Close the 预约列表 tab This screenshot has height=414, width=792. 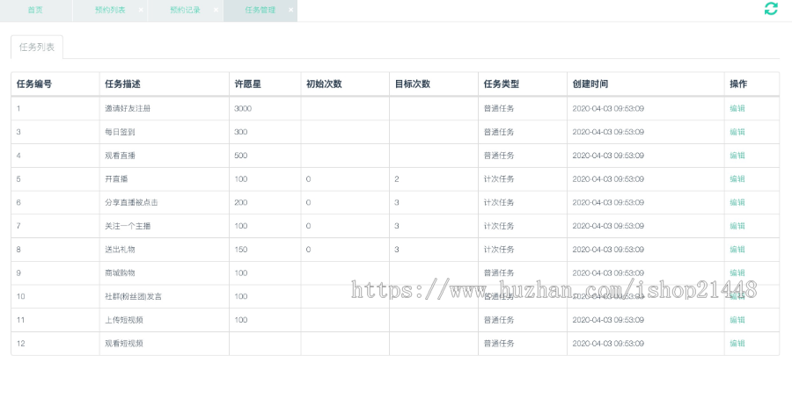pos(141,11)
